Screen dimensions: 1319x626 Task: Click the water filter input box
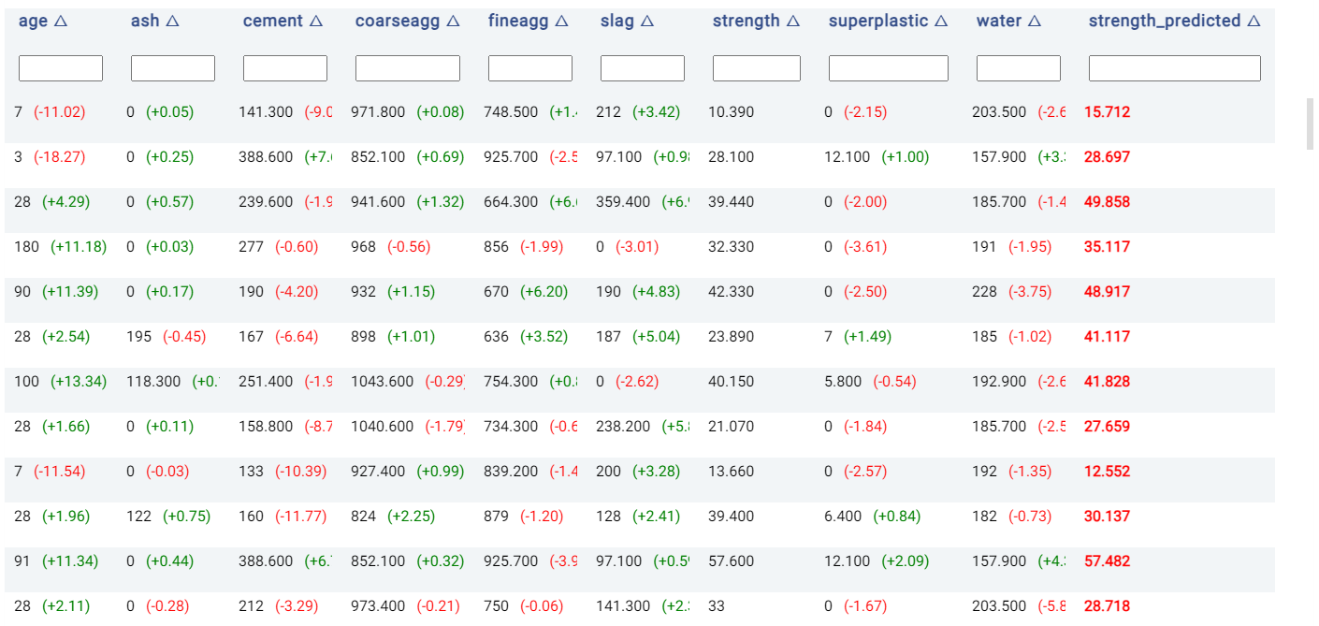pyautogui.click(x=1019, y=68)
